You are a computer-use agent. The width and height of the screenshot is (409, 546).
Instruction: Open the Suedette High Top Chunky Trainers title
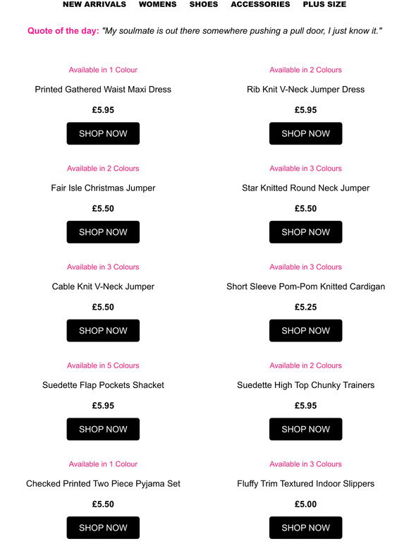point(305,385)
